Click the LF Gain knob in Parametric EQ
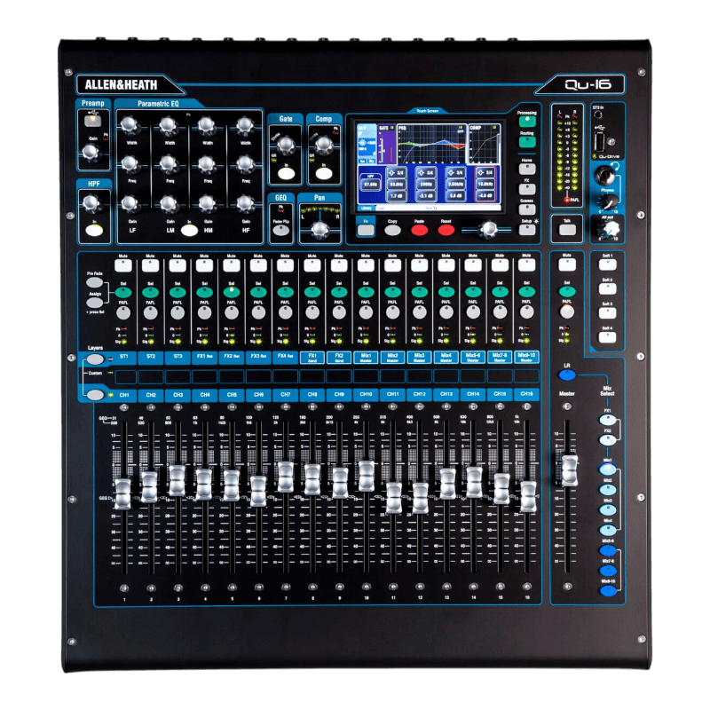Screen dimensions: 710x710 [x=130, y=204]
